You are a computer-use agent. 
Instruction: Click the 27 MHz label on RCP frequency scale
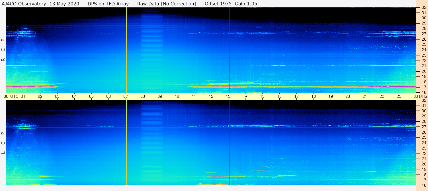point(424,34)
